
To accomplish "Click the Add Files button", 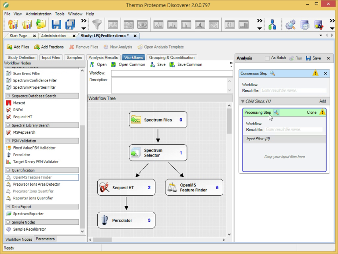I will 18,47.
